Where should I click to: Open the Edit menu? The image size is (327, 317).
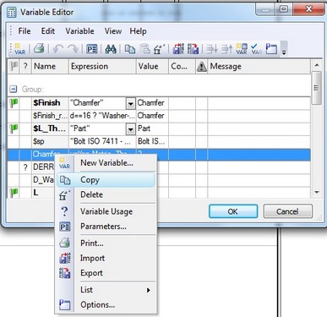click(x=48, y=31)
